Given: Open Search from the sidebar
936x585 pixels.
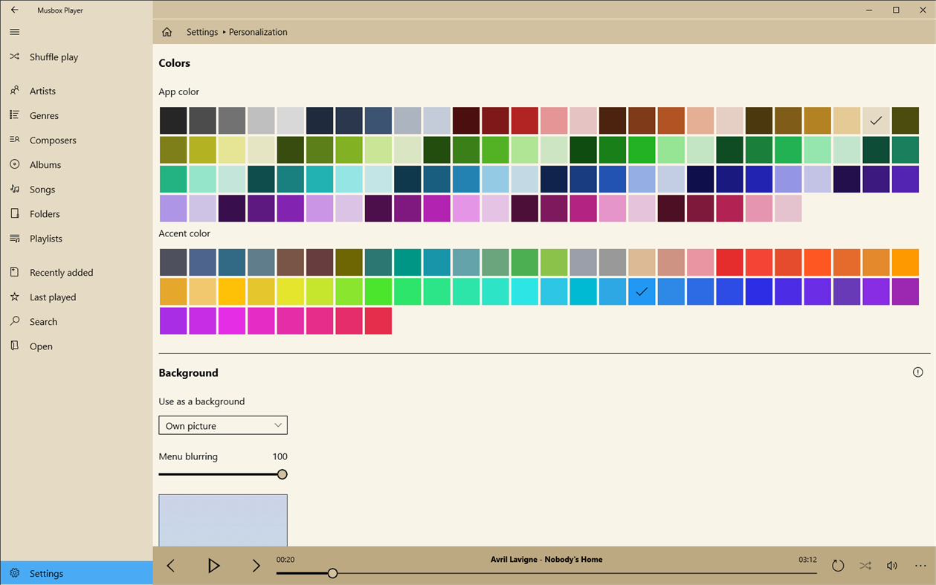Looking at the screenshot, I should 43,321.
